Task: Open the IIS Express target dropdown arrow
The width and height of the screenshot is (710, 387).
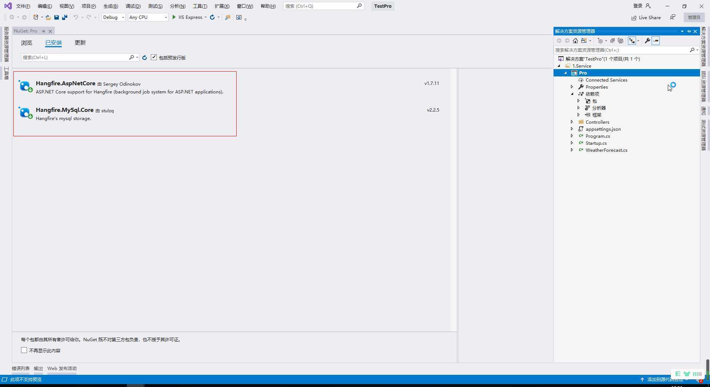Action: pos(206,17)
